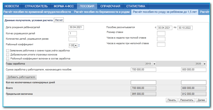Proceed with the Далее button
This screenshot has width=213, height=110.
pos(201,100)
